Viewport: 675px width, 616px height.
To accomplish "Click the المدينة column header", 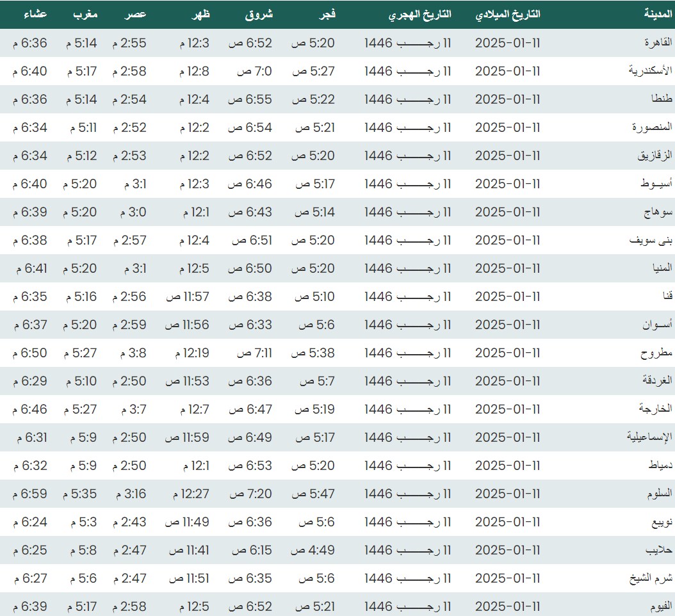I will [657, 14].
